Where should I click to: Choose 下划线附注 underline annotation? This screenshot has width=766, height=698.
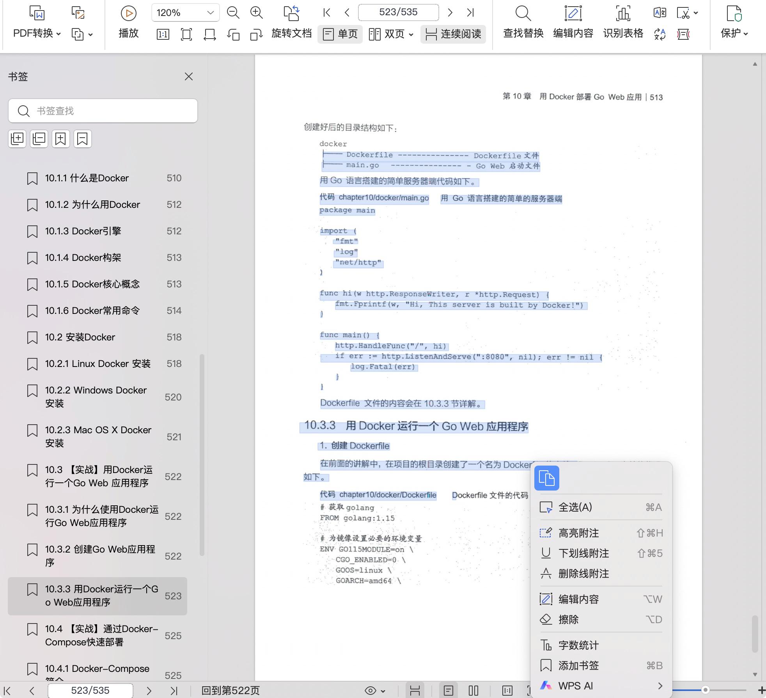[x=601, y=553]
